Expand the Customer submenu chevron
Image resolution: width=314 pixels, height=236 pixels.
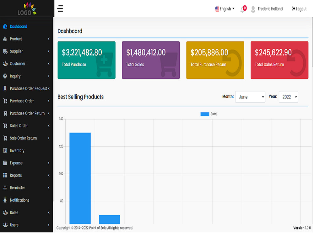(x=49, y=64)
